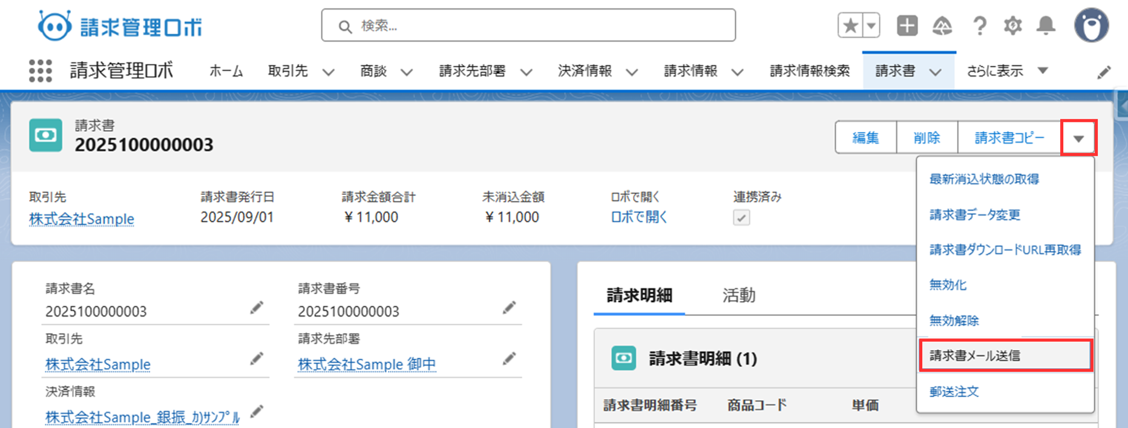Click the navigation bar edit pencil icon
The image size is (1128, 428).
coord(1104,73)
